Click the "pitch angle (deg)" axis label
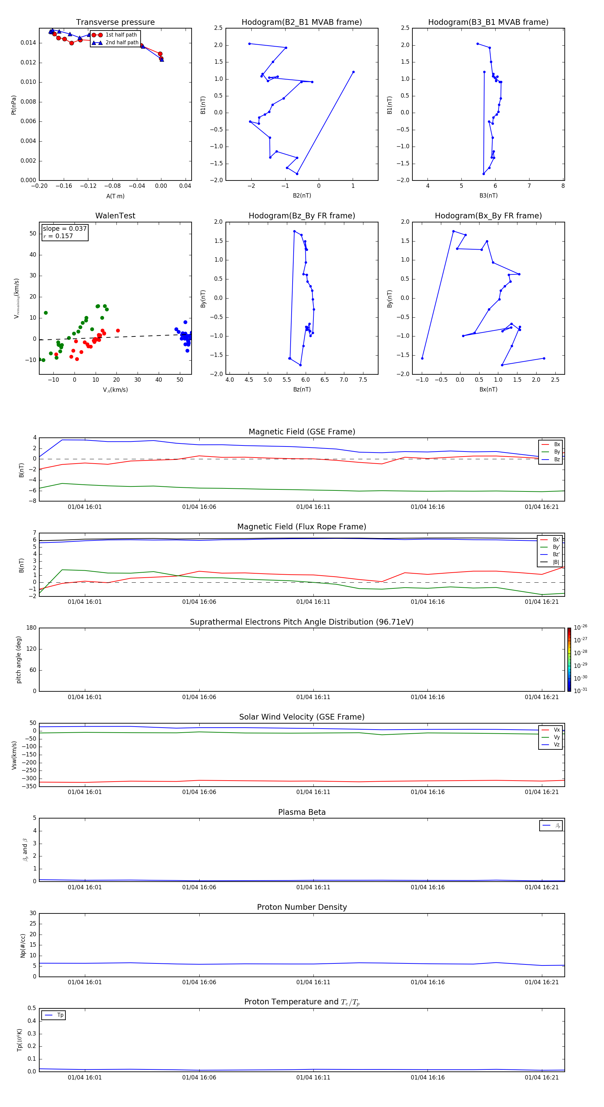604x1107 pixels. [x=18, y=660]
